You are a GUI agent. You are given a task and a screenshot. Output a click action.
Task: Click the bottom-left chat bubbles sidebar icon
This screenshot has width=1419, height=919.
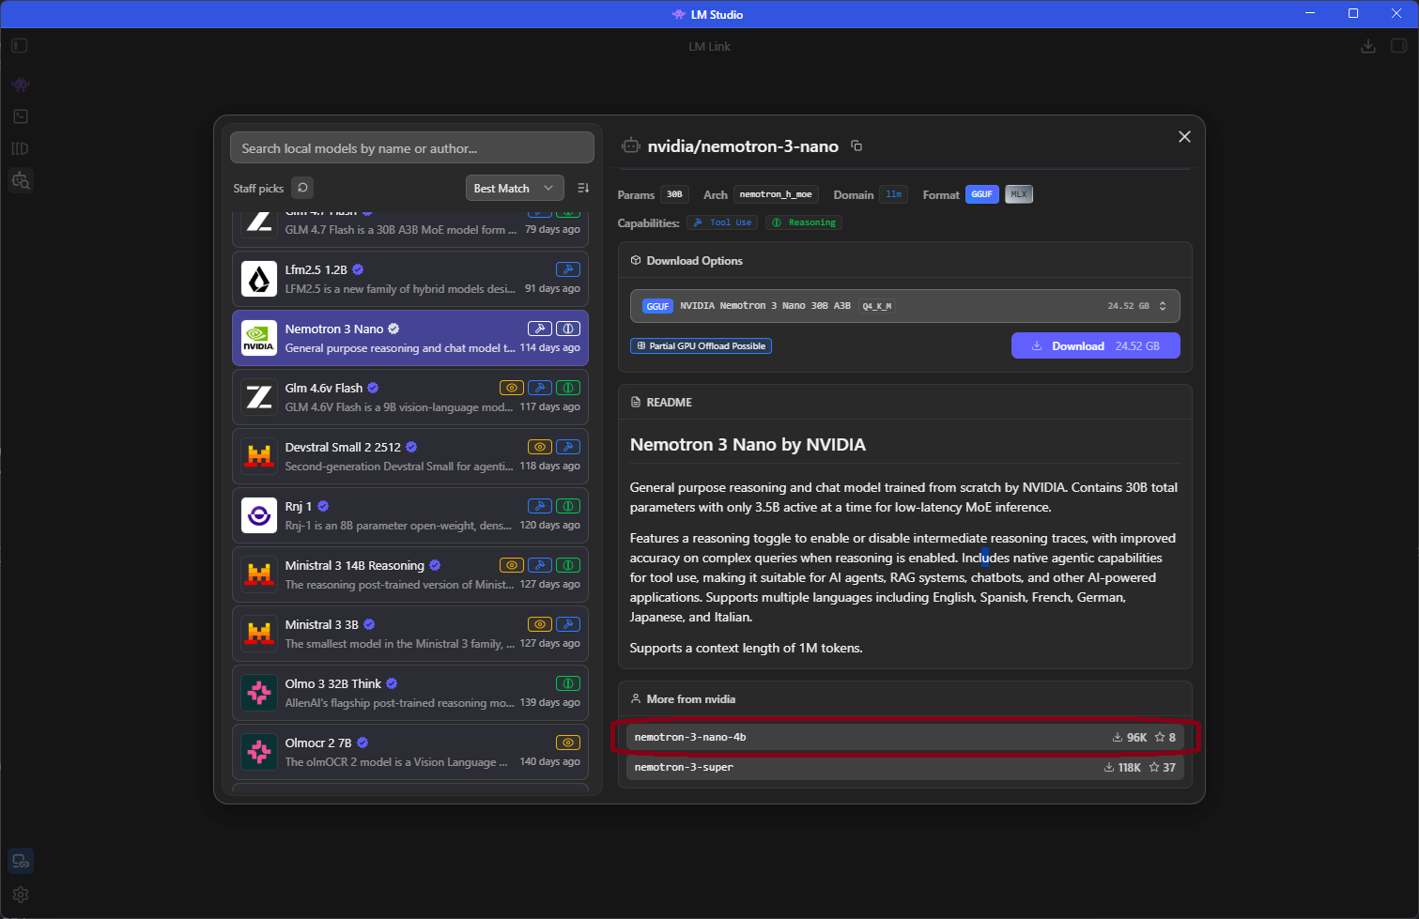21,861
